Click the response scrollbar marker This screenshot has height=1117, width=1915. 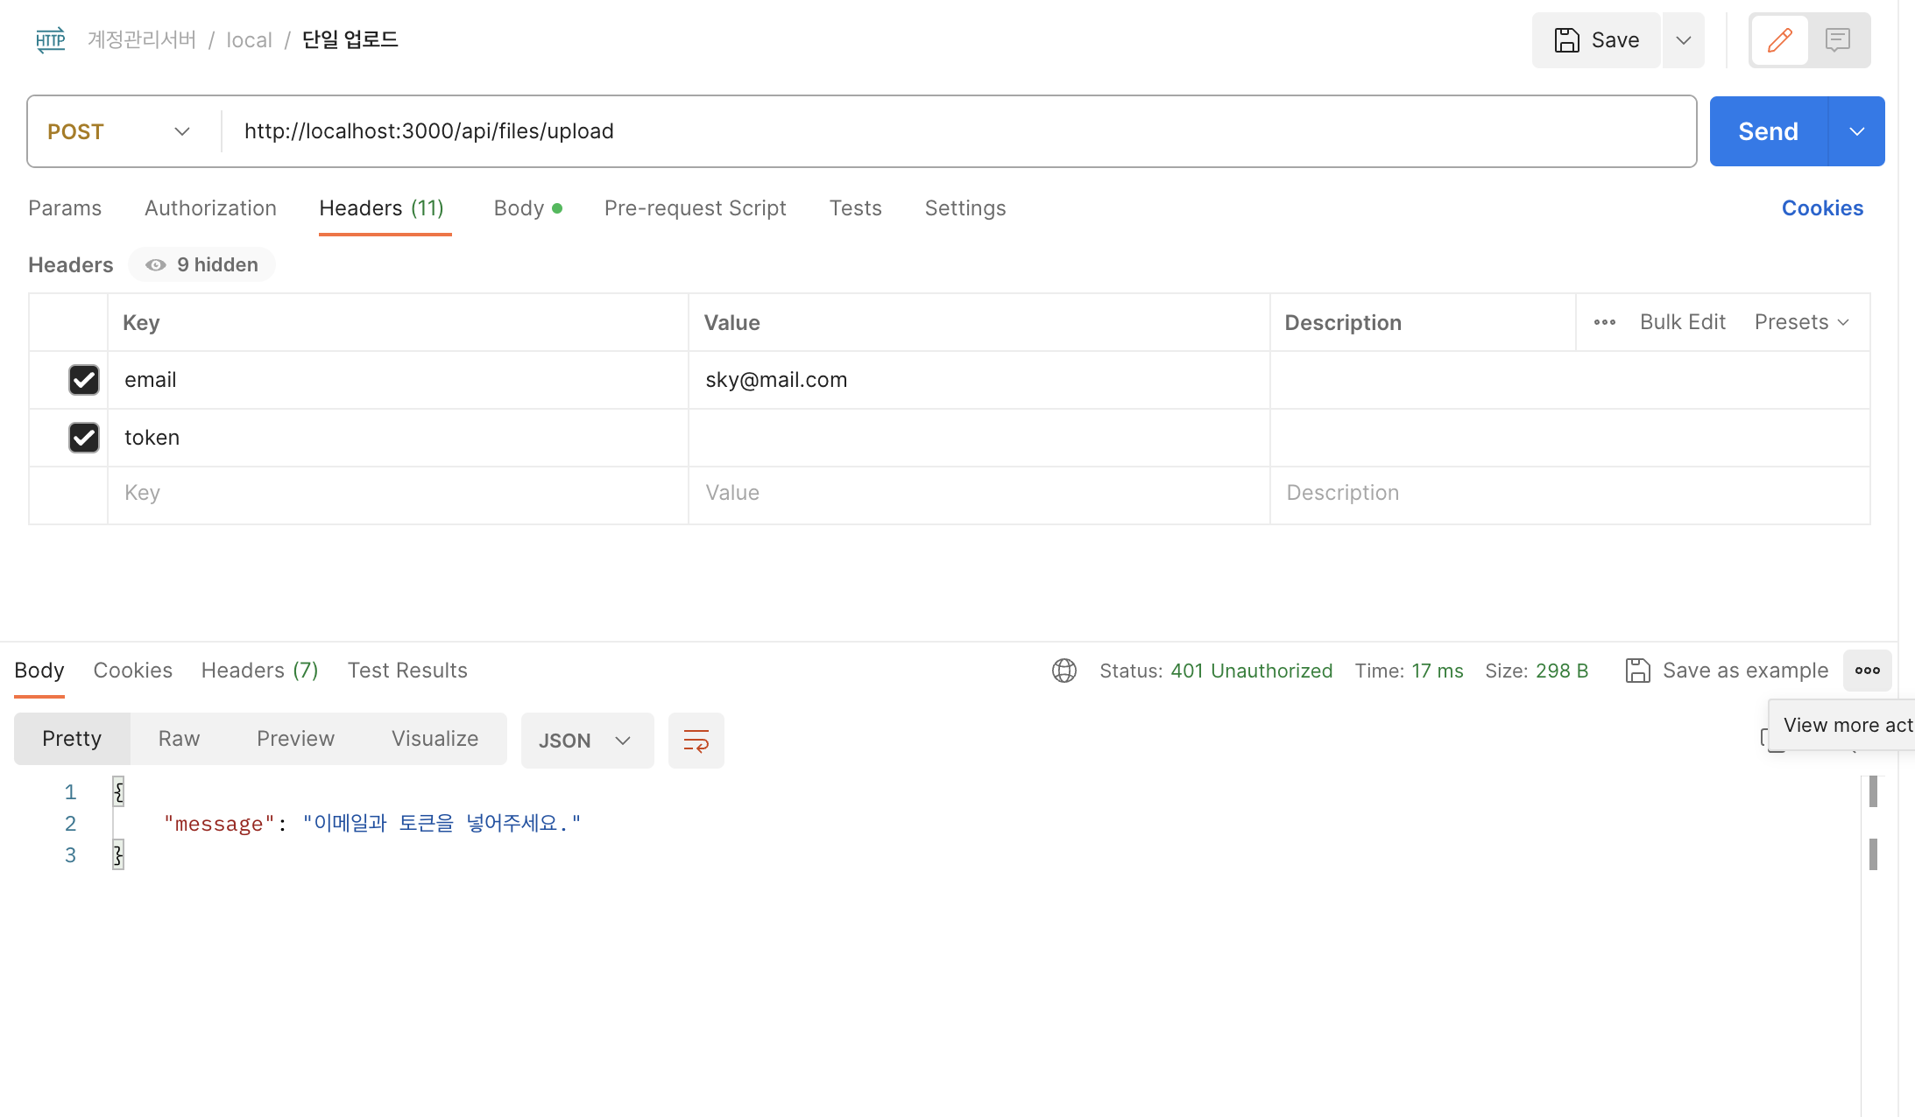pos(1873,791)
